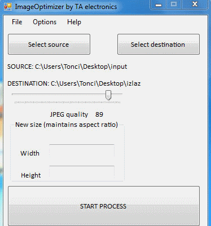The height and width of the screenshot is (226, 211).
Task: Click the JPEG quality slider thumb
Action: click(108, 95)
